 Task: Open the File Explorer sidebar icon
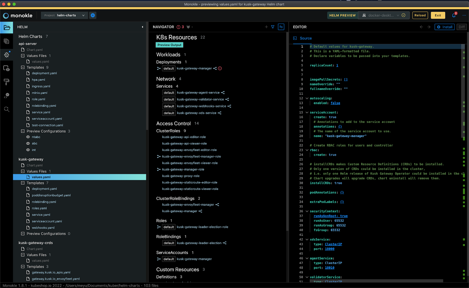click(x=6, y=28)
